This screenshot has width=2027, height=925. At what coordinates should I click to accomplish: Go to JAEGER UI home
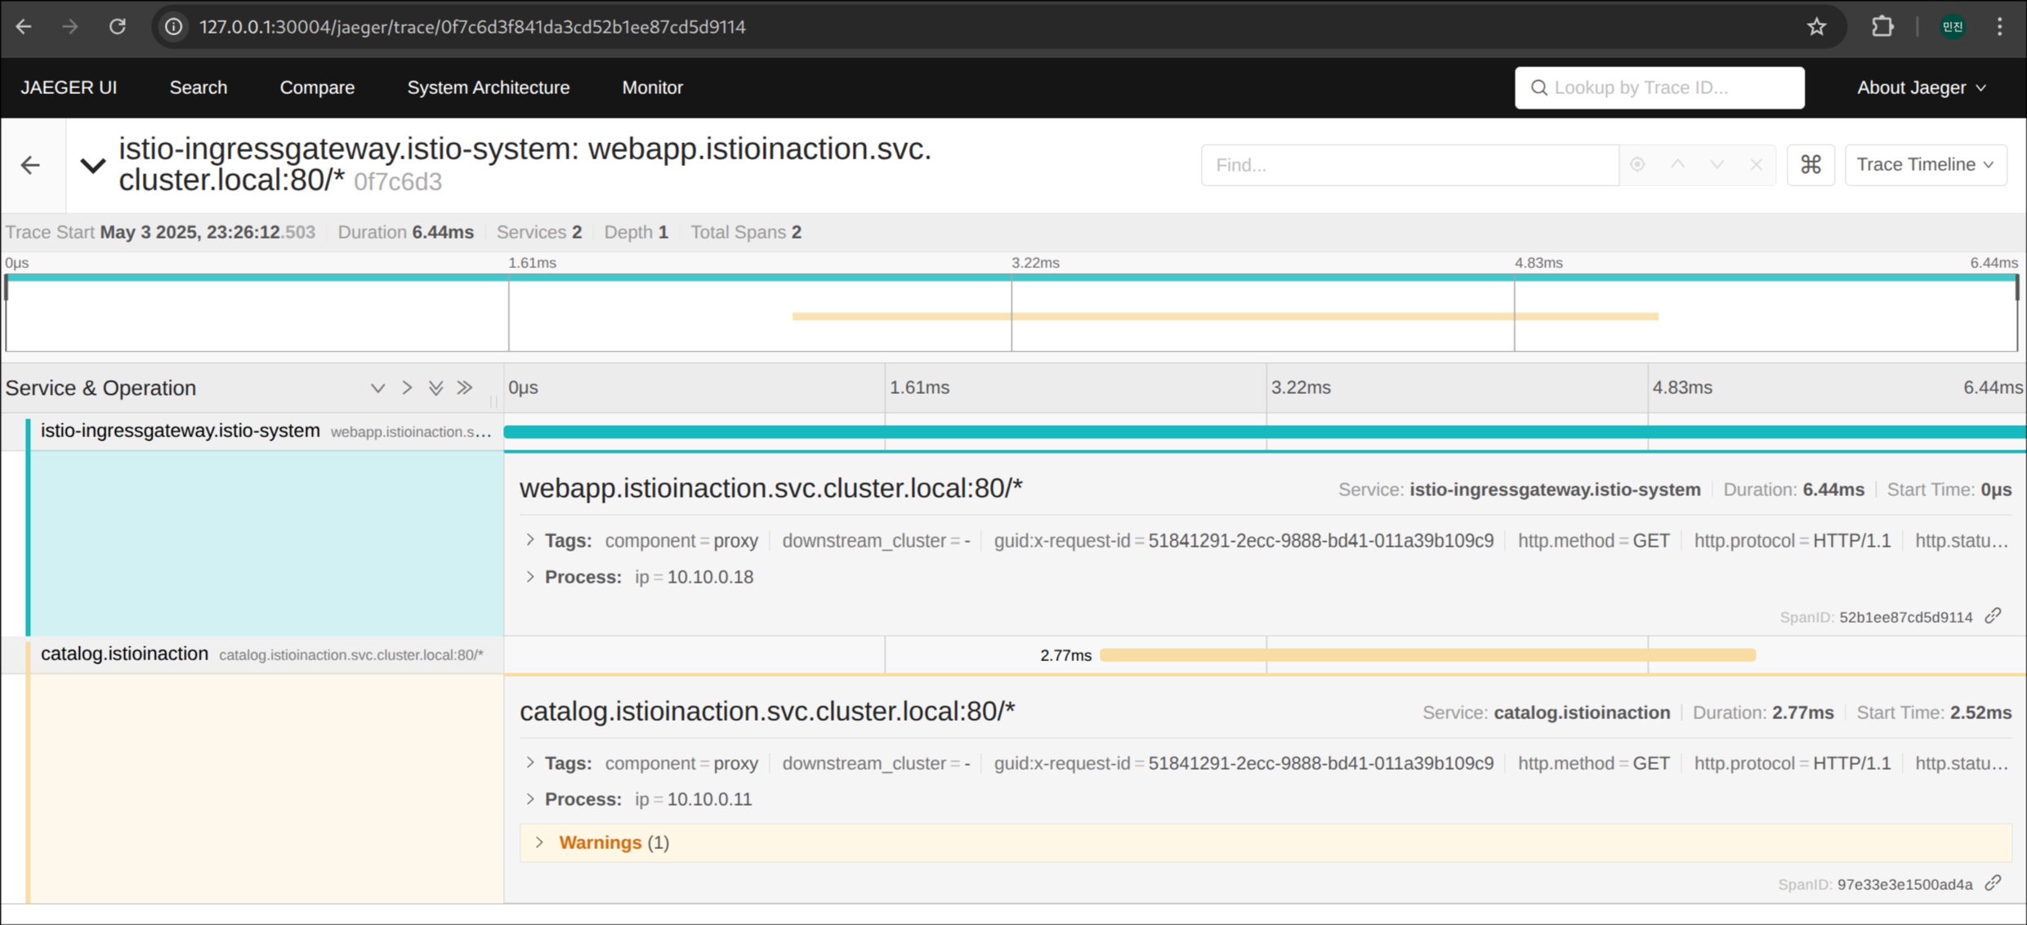[69, 87]
